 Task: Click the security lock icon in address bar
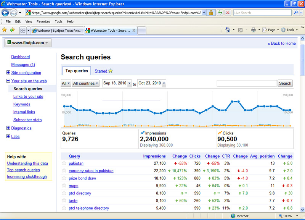pyautogui.click(x=211, y=13)
